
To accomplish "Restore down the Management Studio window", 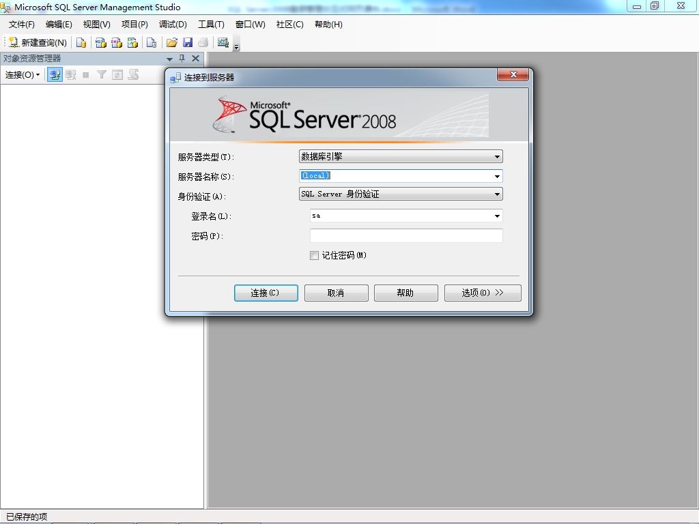I will [655, 5].
